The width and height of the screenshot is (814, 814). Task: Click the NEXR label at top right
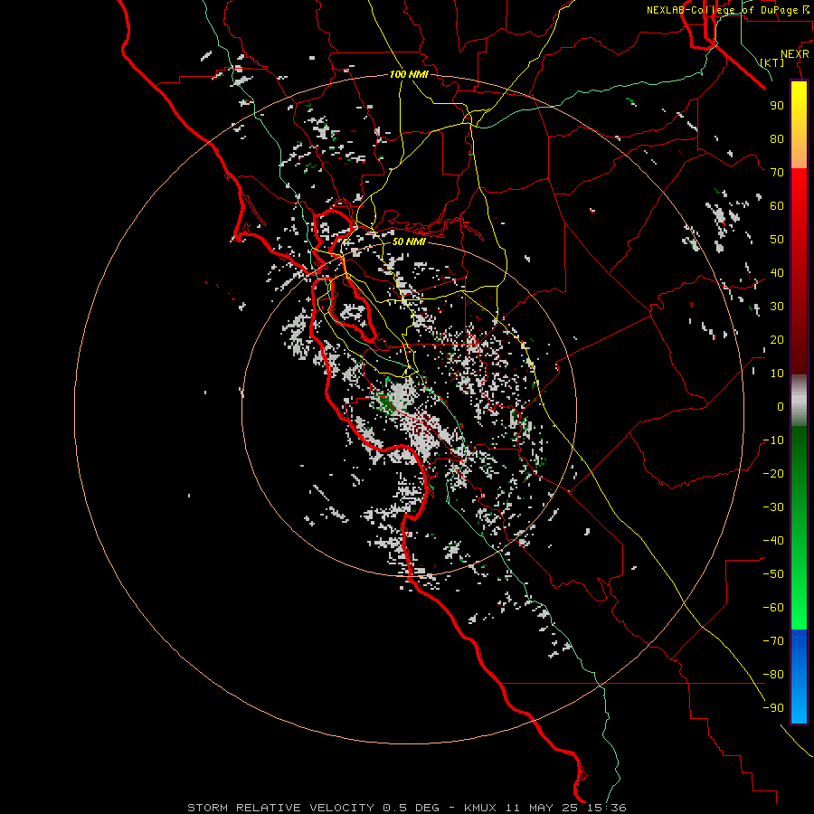pyautogui.click(x=795, y=54)
